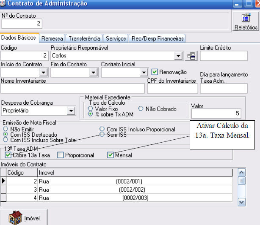Select the Valor Fixo radio option
The image size is (260, 225).
tap(90, 109)
